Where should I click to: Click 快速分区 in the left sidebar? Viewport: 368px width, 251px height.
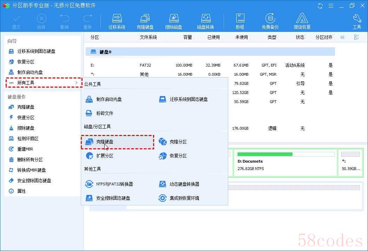coord(26,118)
